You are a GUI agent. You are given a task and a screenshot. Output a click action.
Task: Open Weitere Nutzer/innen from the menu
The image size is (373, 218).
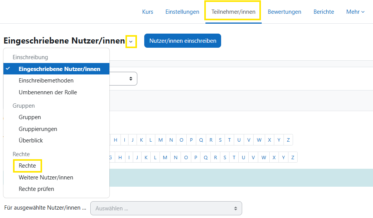pos(46,178)
